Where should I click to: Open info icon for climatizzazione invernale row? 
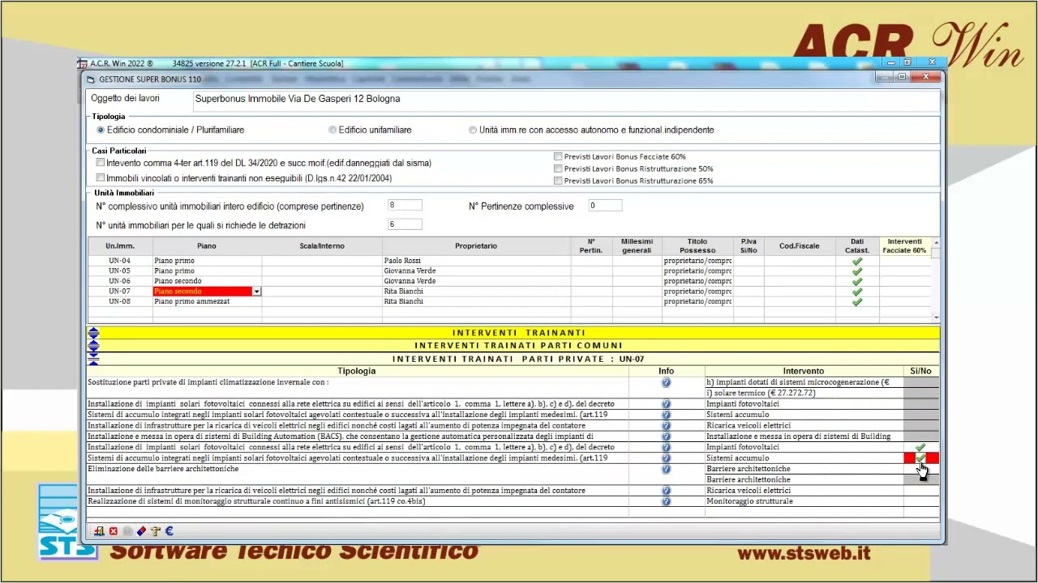click(667, 382)
